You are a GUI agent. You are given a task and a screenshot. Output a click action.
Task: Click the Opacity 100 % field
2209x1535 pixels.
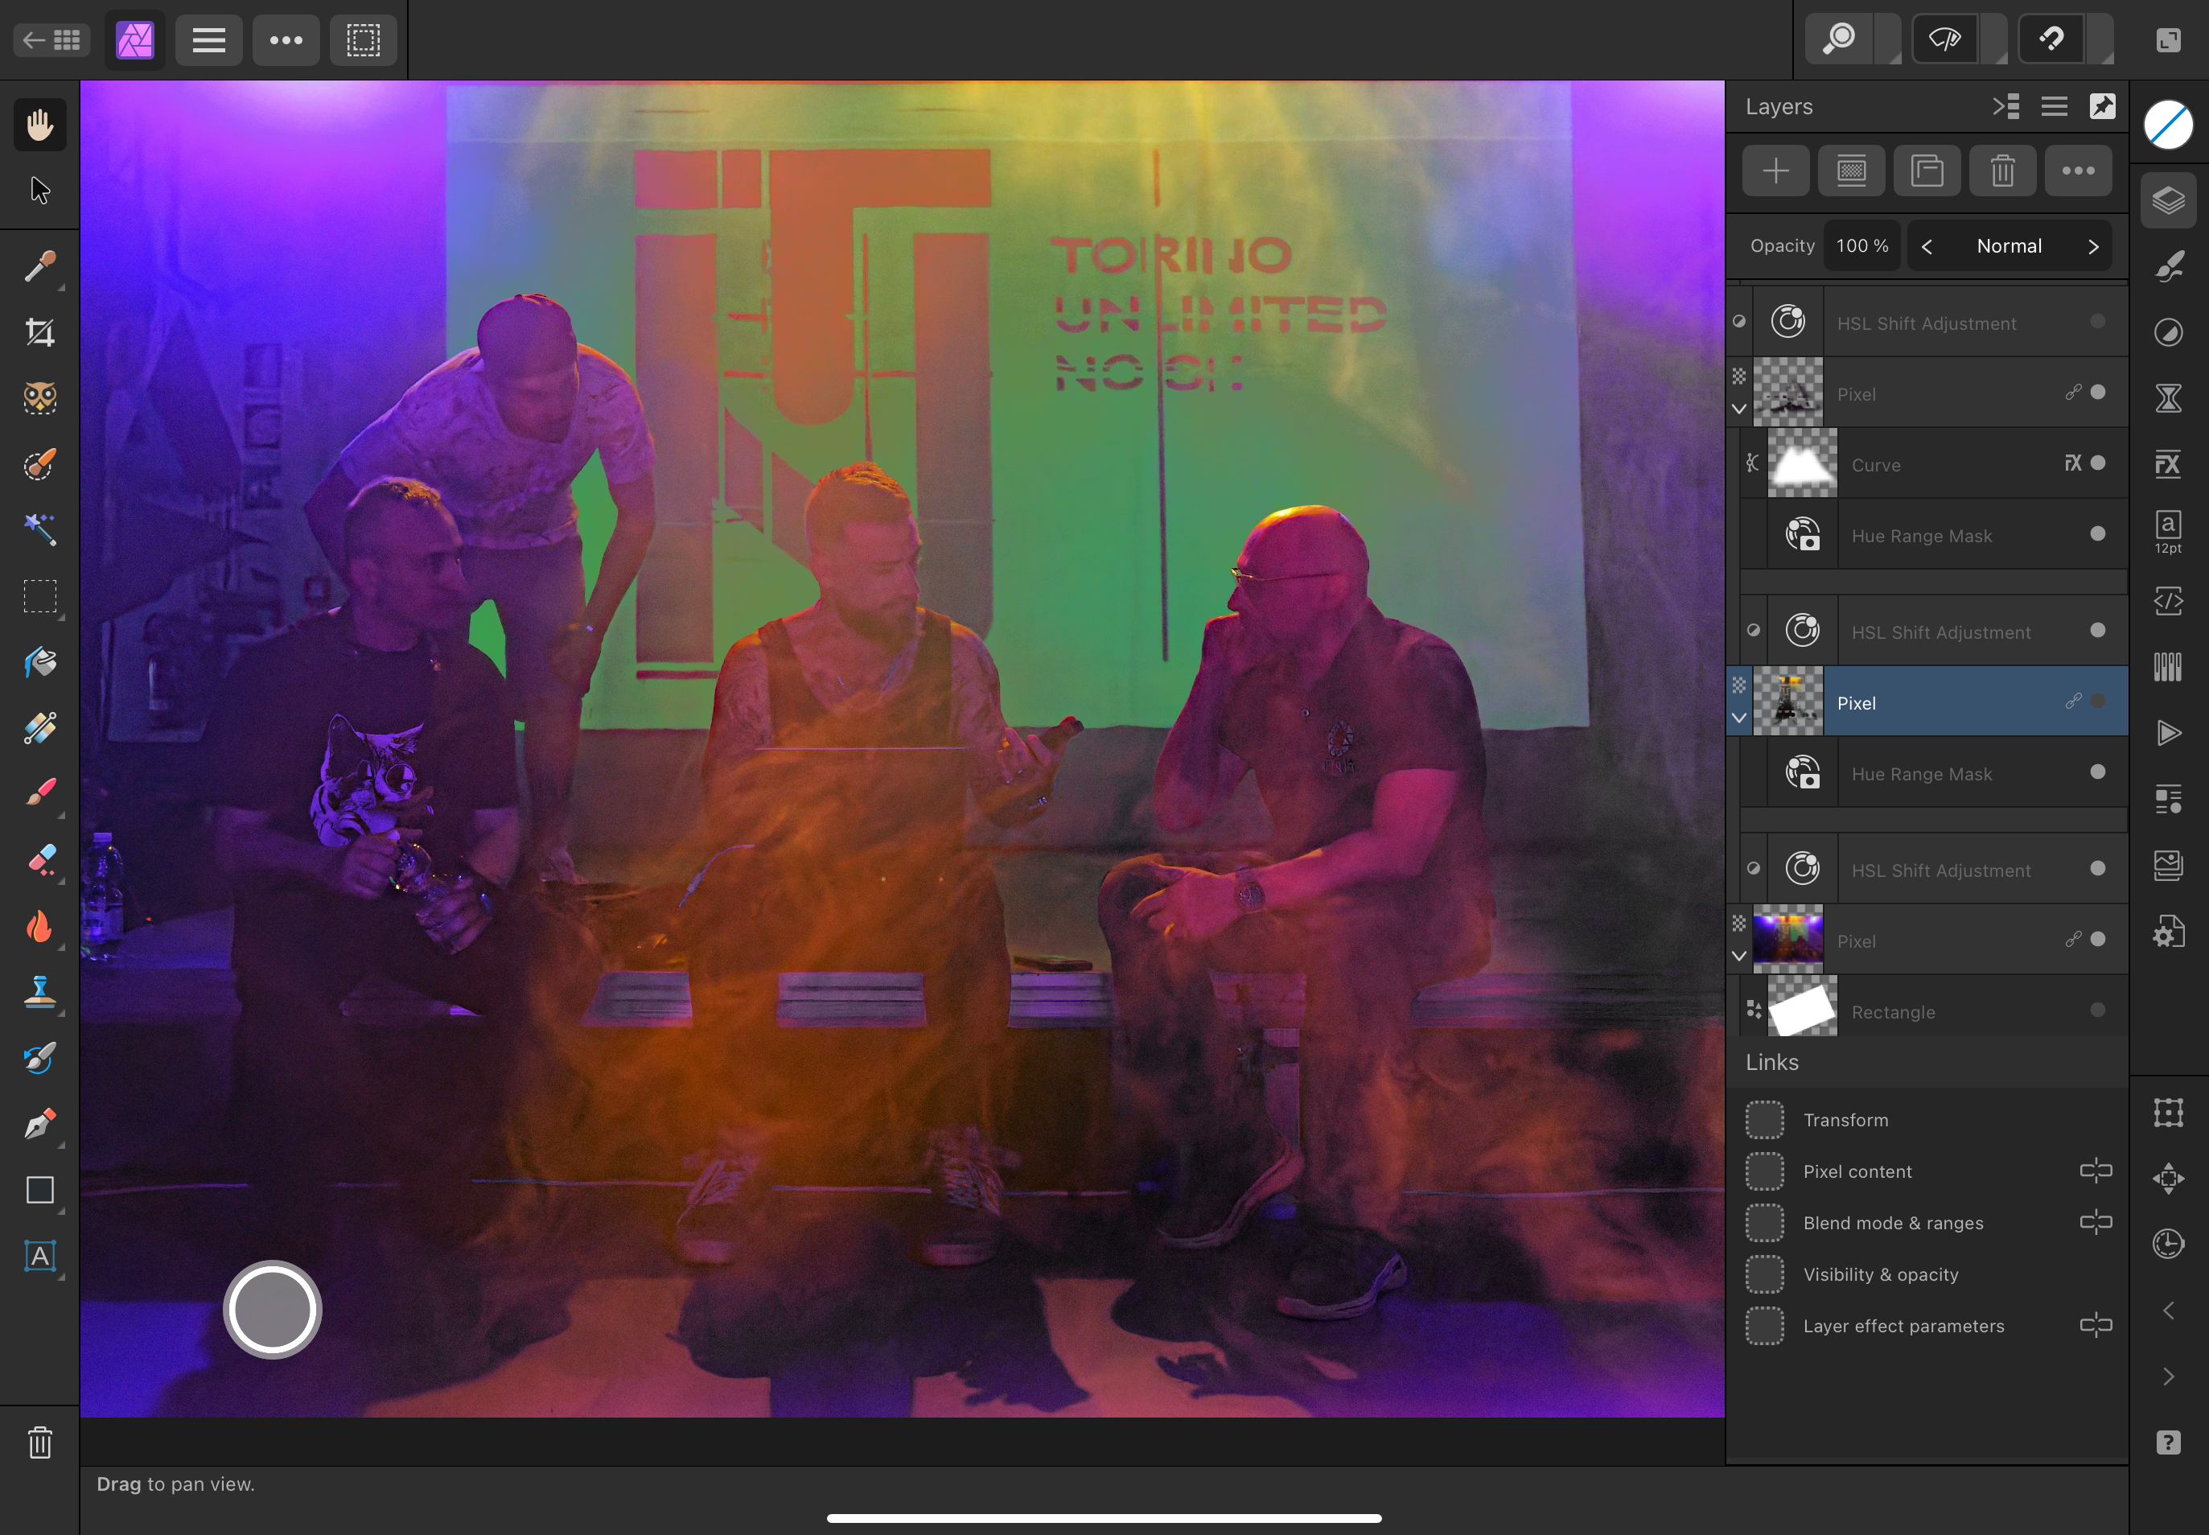click(1861, 246)
